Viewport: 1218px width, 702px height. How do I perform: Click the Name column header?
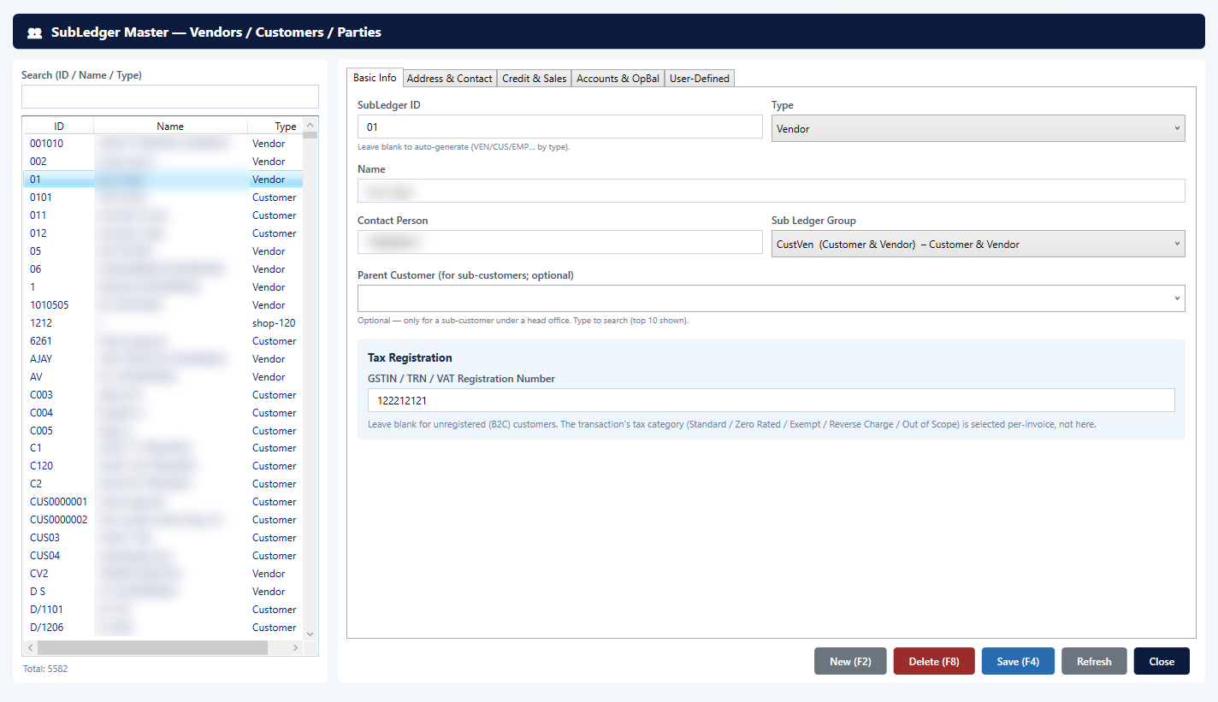(x=170, y=126)
